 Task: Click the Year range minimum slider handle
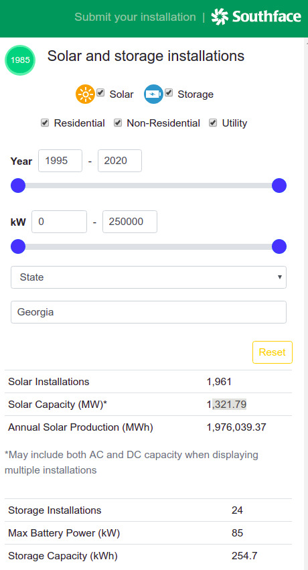(18, 186)
